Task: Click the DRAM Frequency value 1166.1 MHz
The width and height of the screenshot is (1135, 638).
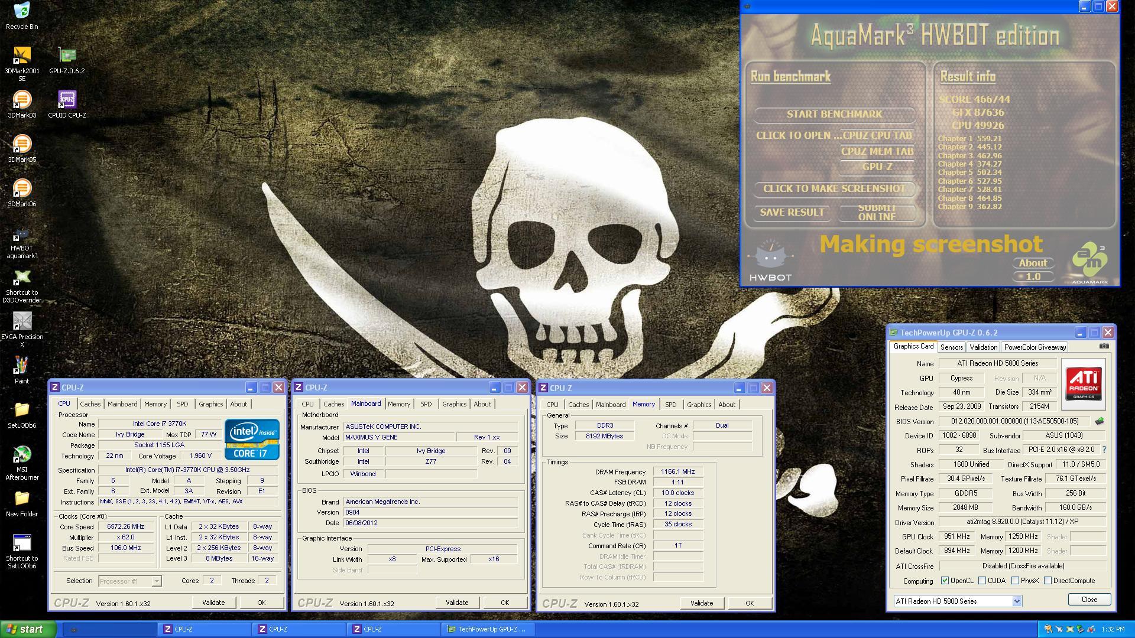Action: tap(678, 472)
